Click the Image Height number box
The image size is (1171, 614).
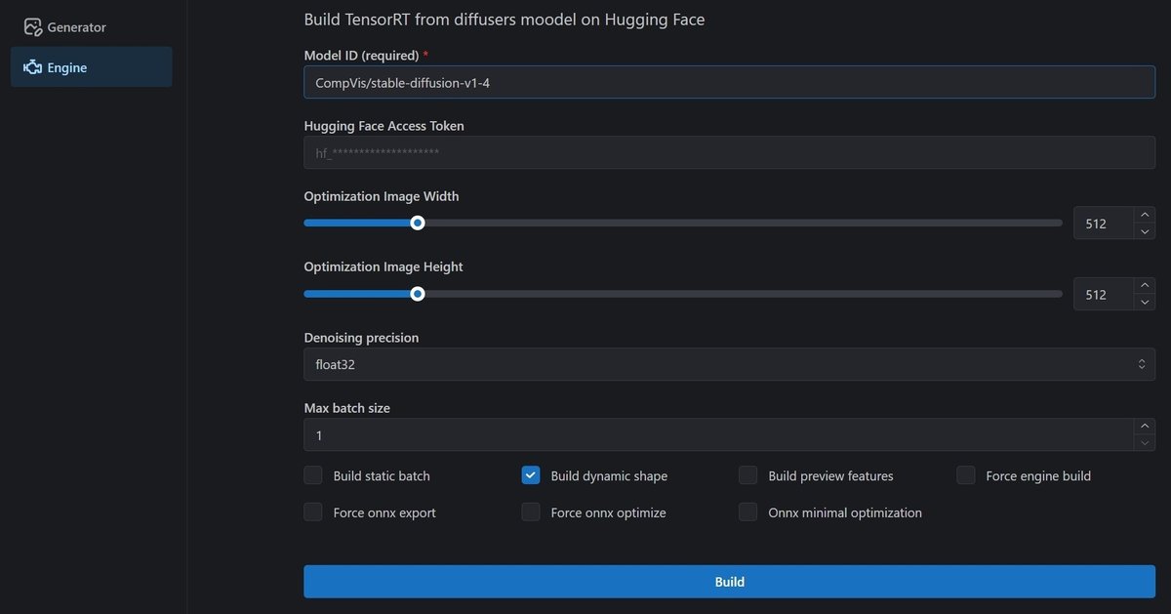click(x=1103, y=293)
